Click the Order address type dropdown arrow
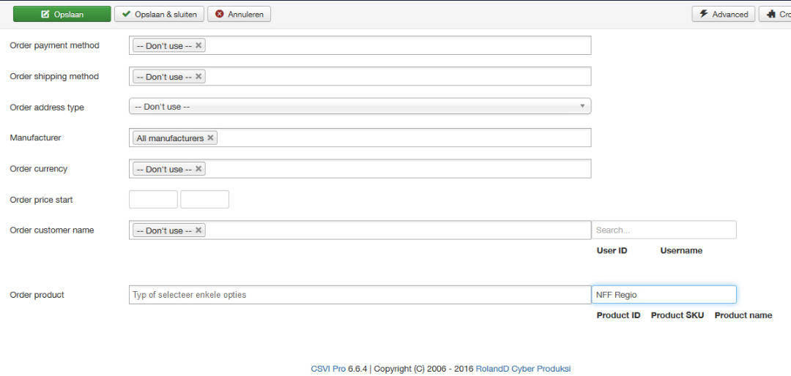791x376 pixels. (582, 107)
